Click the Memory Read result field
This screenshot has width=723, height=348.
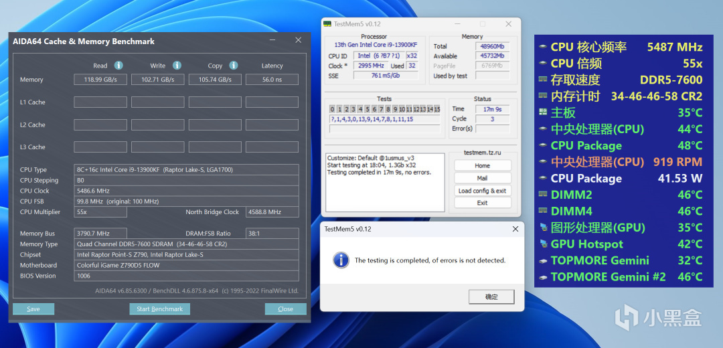[x=100, y=80]
